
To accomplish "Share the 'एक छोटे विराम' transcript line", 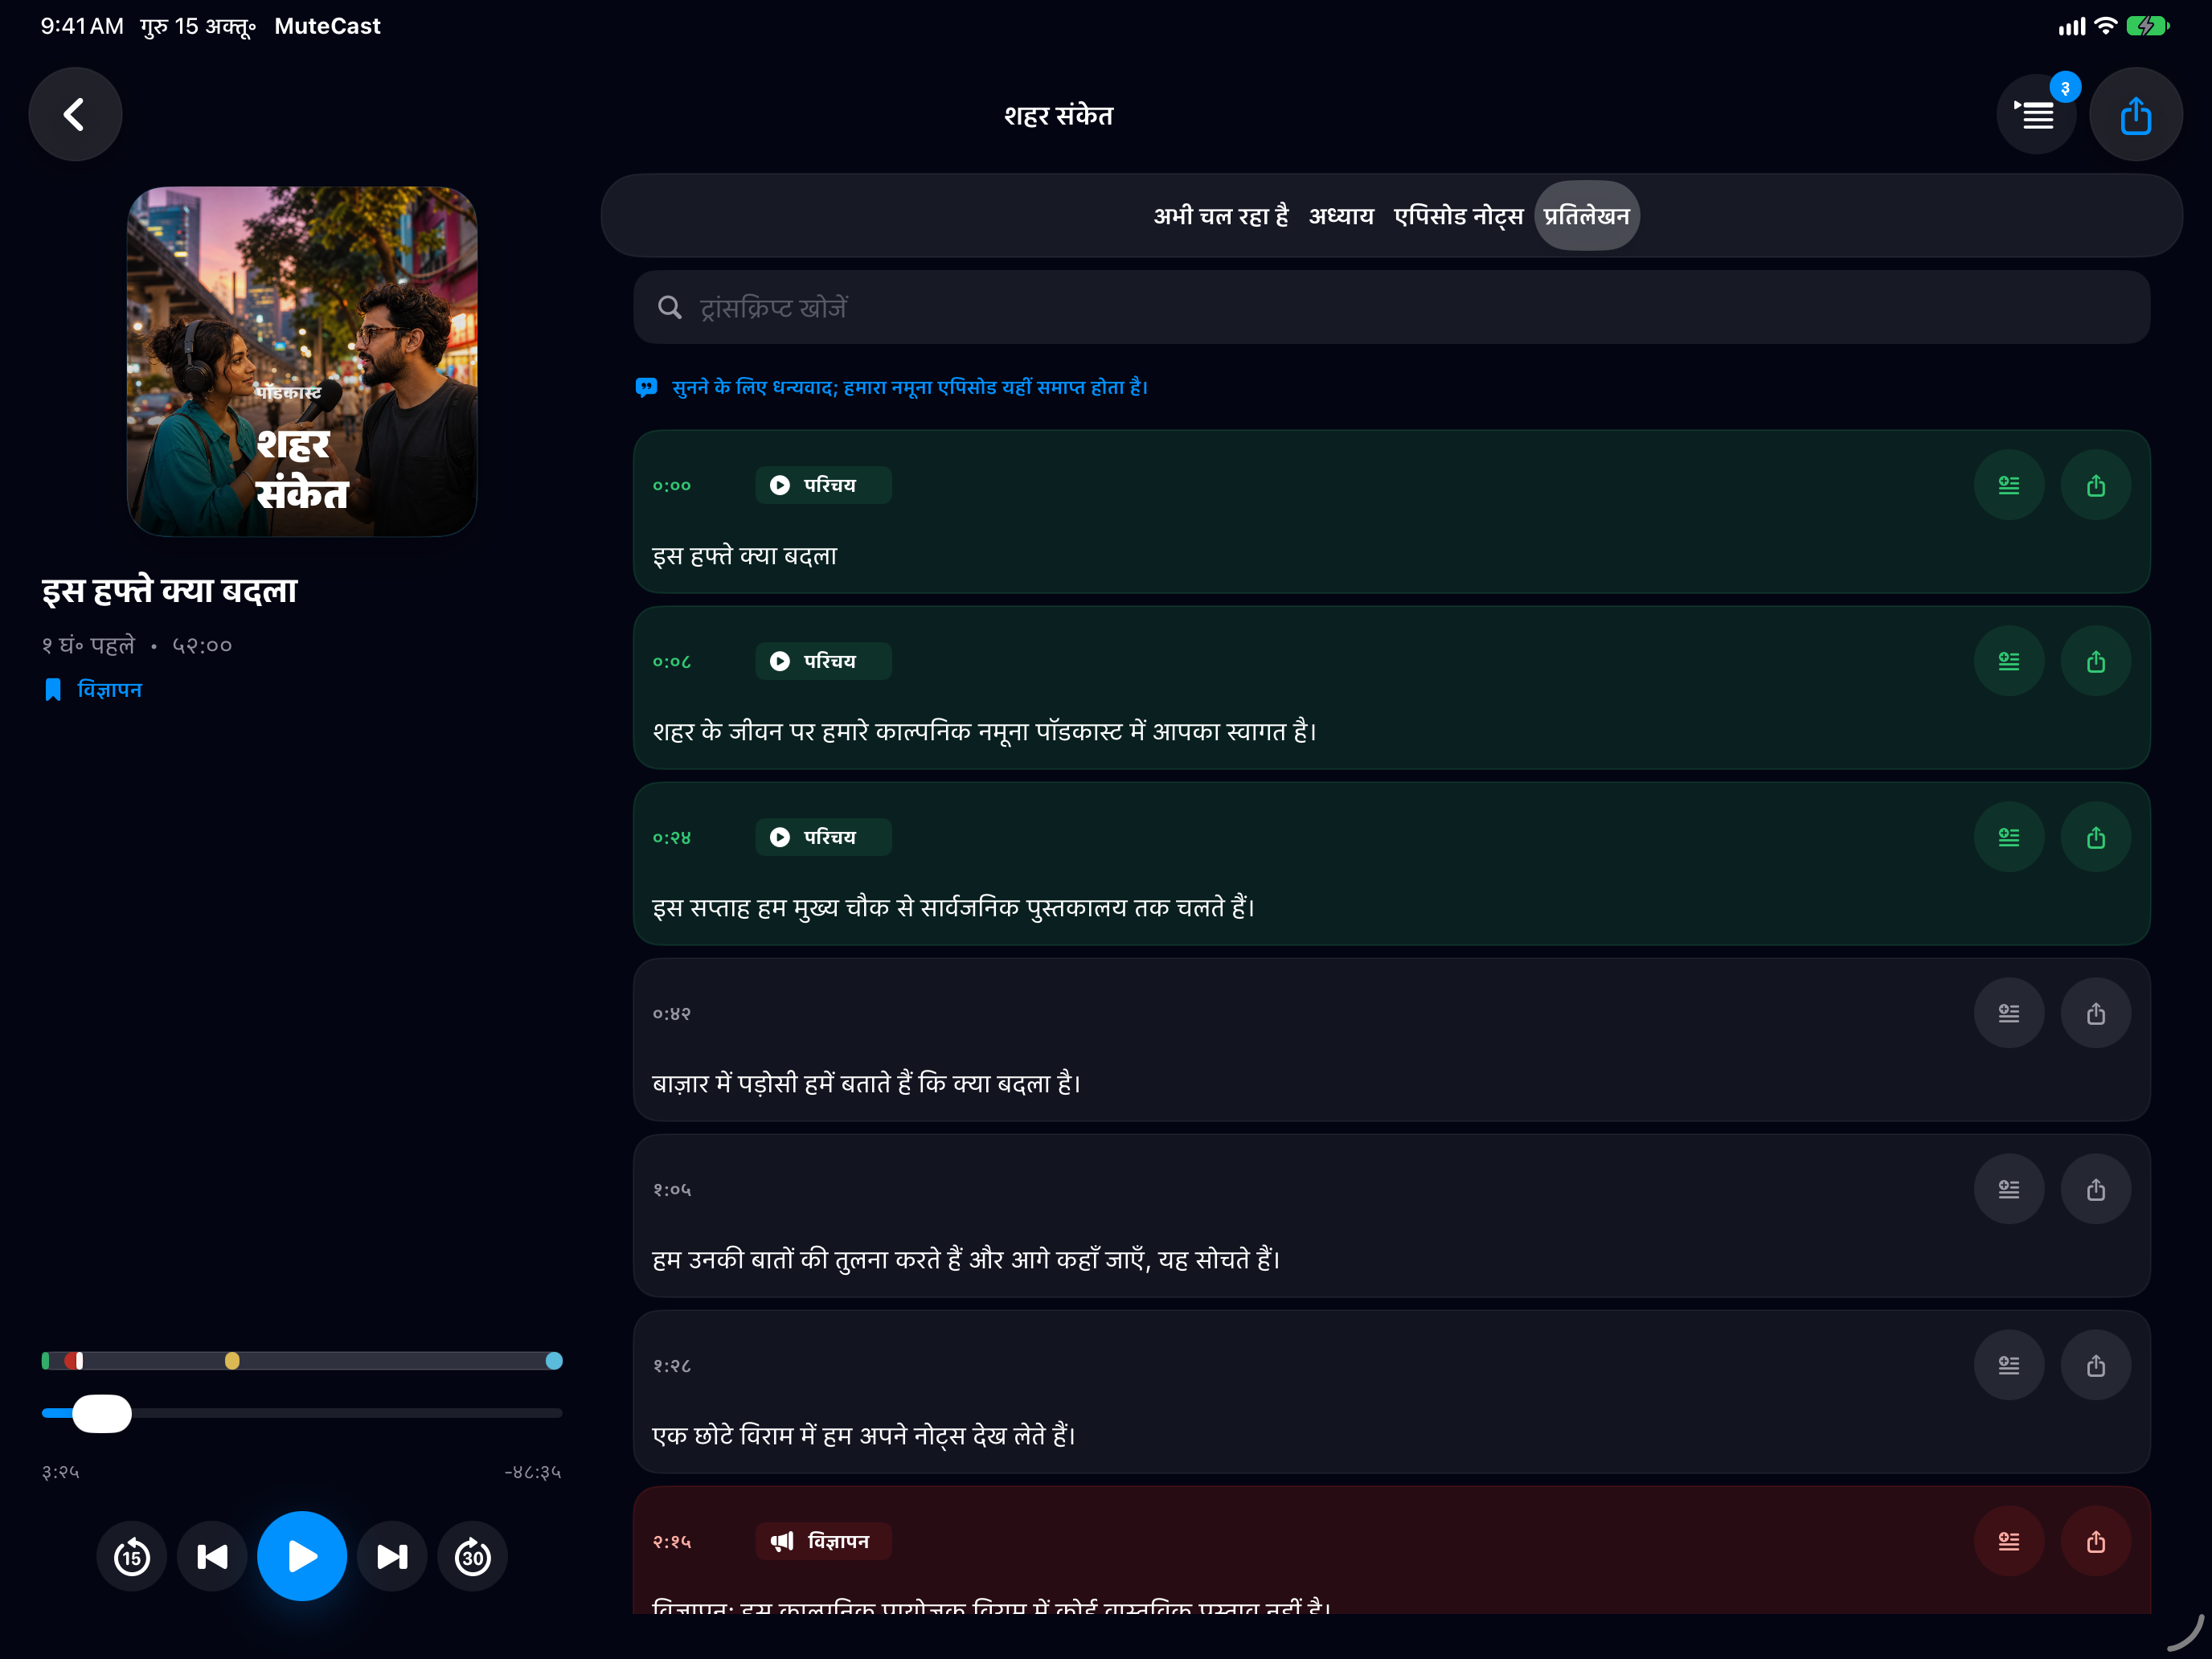I will [2096, 1366].
